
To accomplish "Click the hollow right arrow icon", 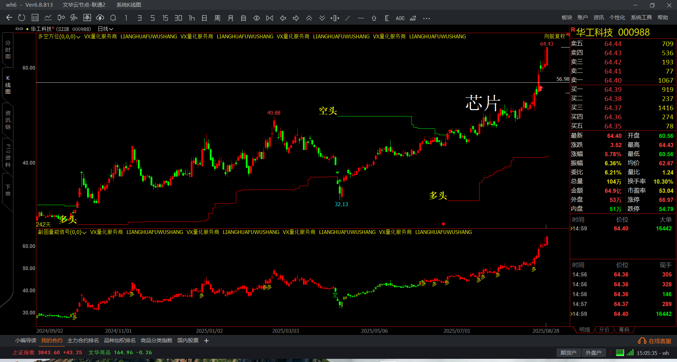I will click(x=296, y=18).
